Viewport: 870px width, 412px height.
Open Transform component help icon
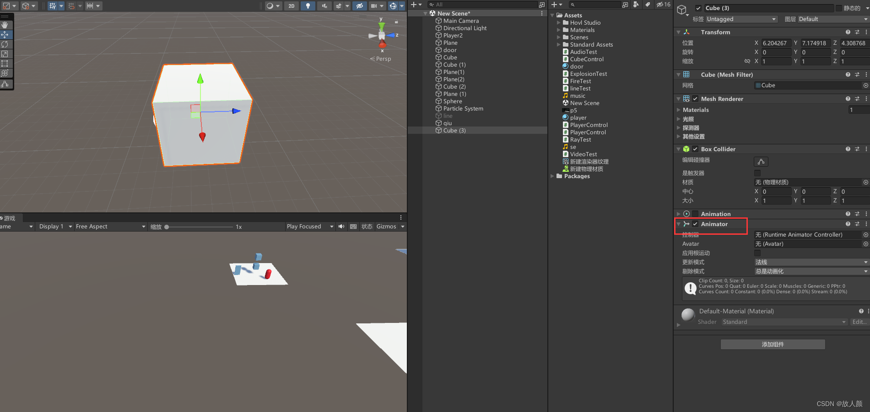(848, 32)
